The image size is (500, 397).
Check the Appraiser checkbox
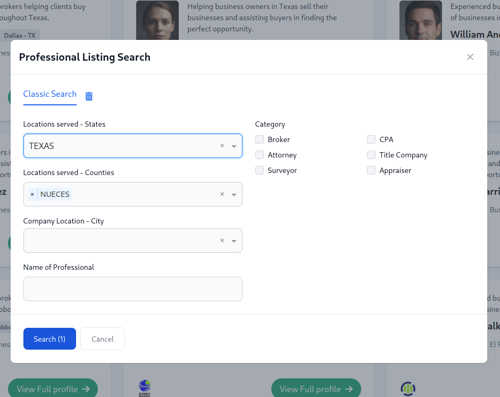pyautogui.click(x=371, y=170)
